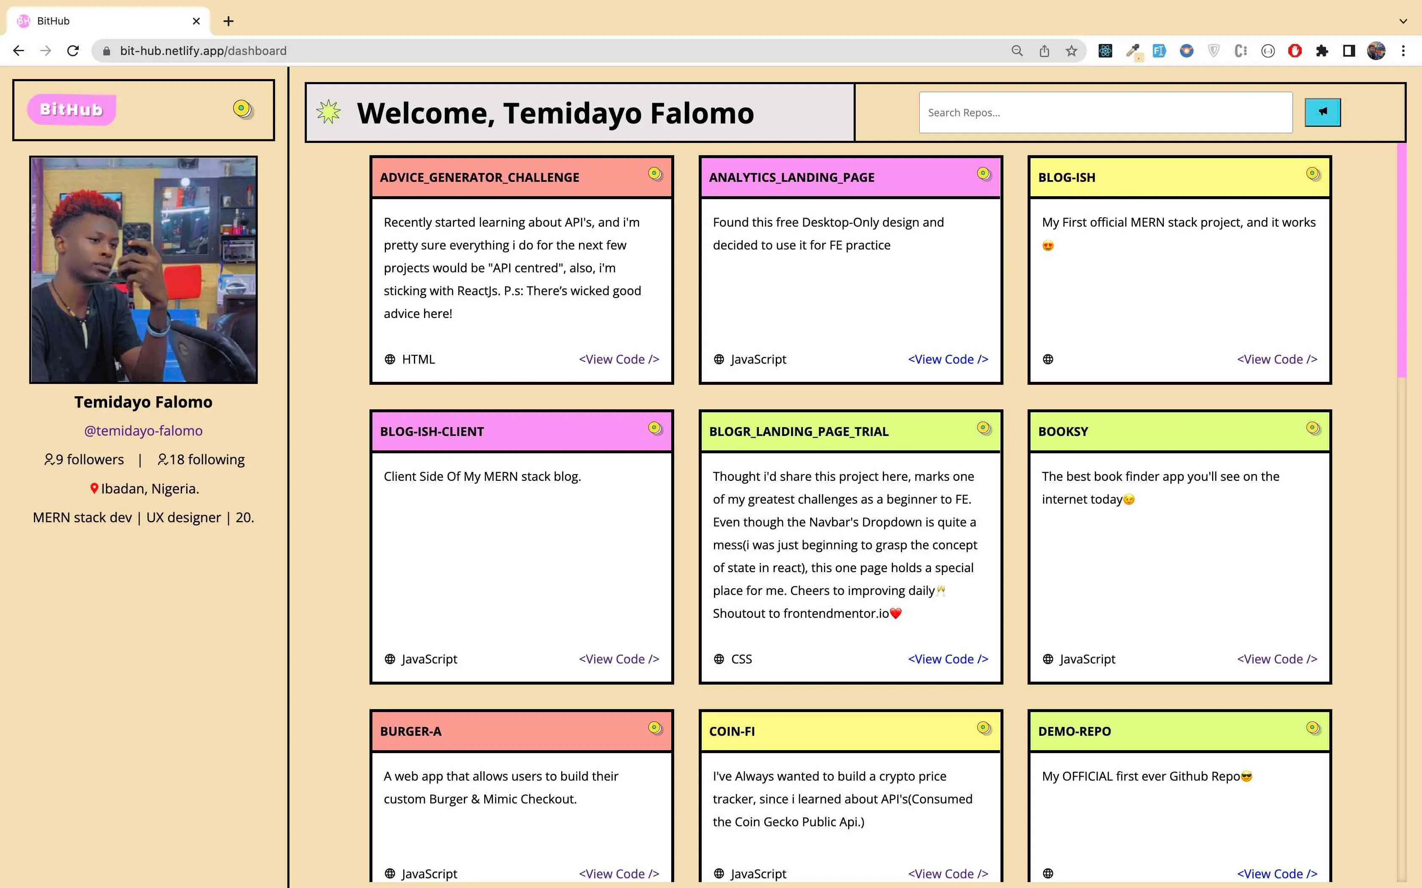The image size is (1422, 888).
Task: Click the coin icon on BLOGR_LANDING_PAGE_TRIAL card
Action: pos(984,428)
